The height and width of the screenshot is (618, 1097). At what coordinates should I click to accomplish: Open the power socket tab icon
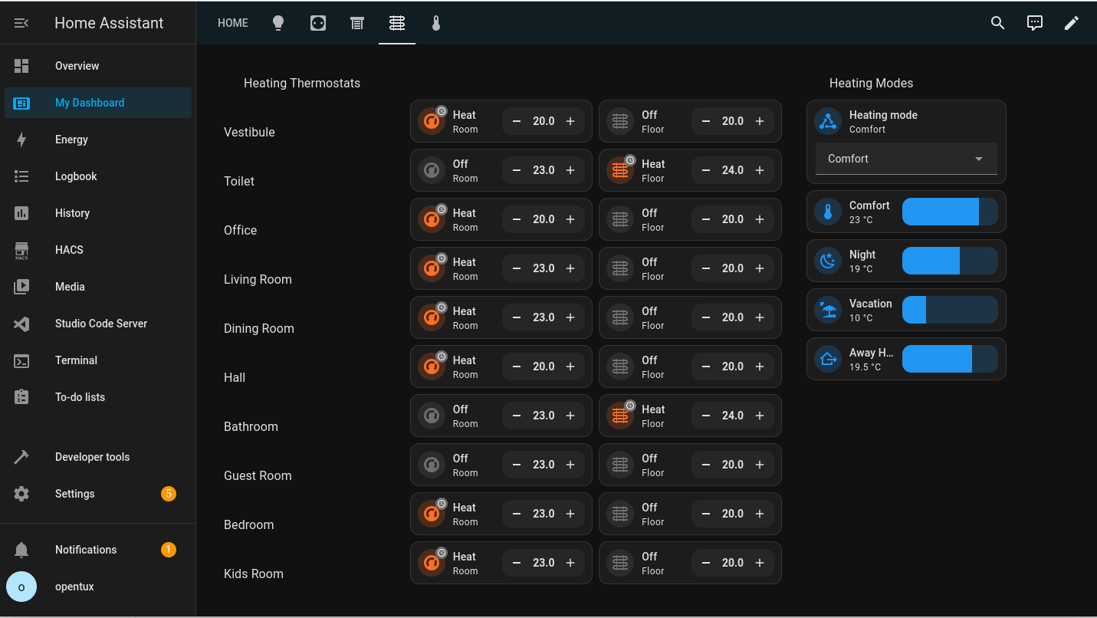(x=318, y=23)
